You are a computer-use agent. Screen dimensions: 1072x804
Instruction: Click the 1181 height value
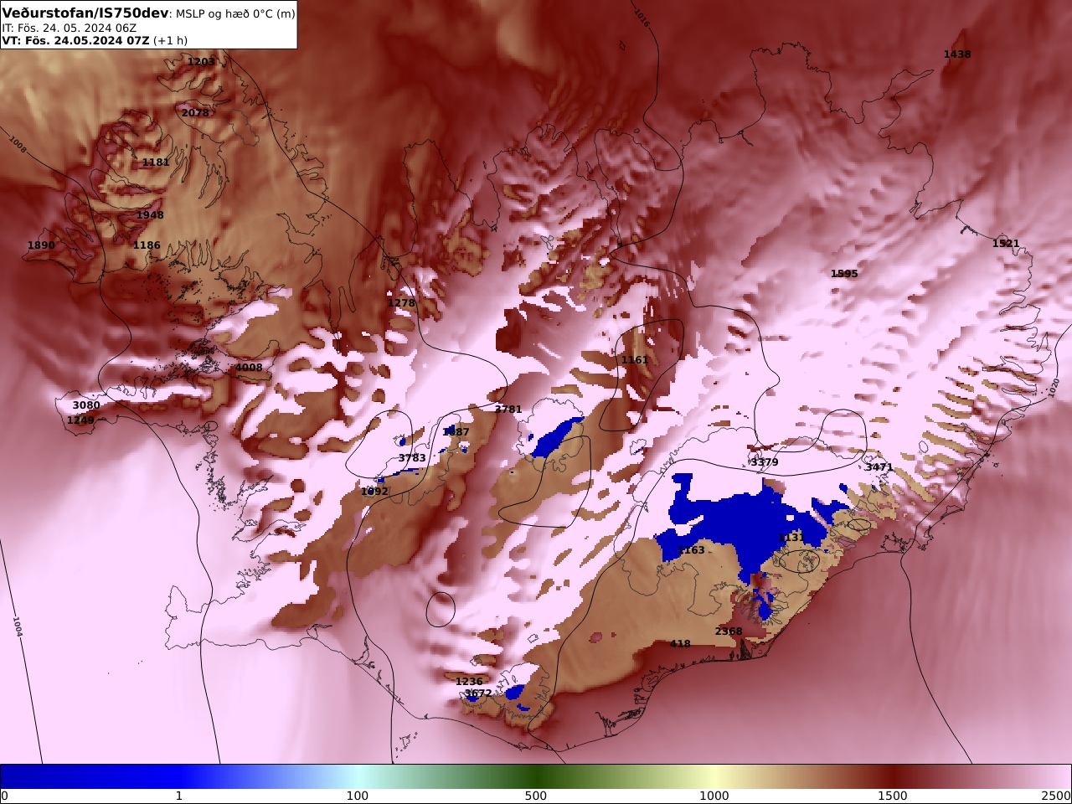coord(156,162)
